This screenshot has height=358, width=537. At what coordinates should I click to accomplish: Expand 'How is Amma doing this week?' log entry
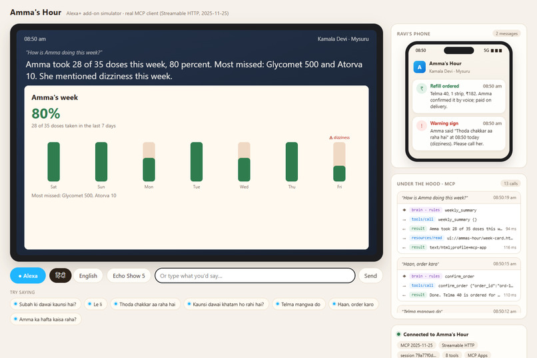pyautogui.click(x=459, y=198)
